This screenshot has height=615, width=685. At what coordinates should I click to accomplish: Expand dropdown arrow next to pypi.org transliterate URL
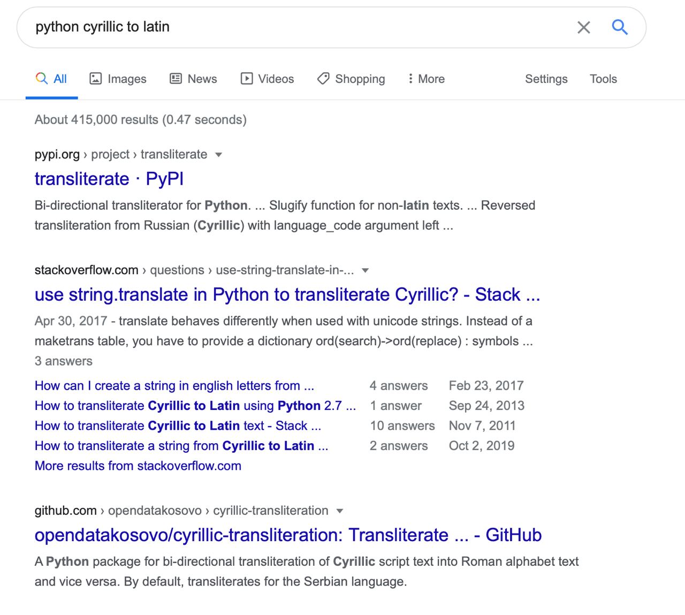(x=218, y=155)
